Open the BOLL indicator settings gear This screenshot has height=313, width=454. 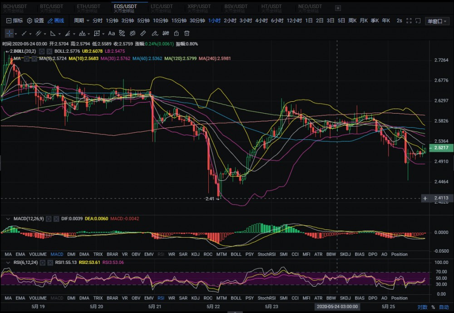click(x=41, y=51)
